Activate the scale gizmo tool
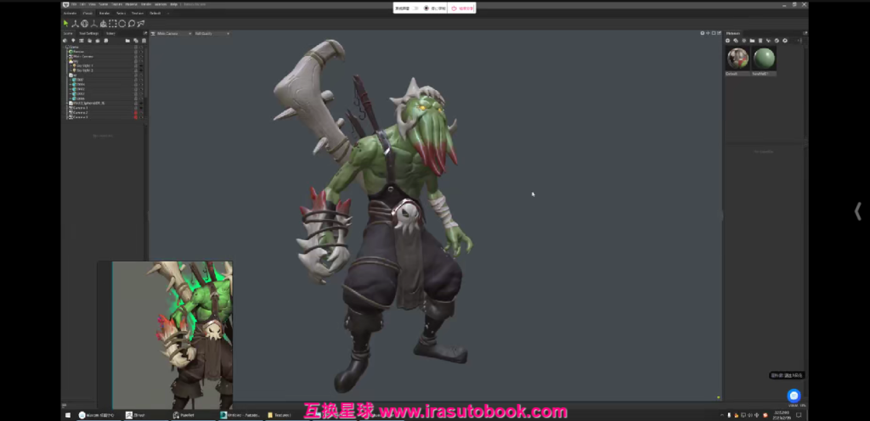This screenshot has width=870, height=421. pos(93,23)
